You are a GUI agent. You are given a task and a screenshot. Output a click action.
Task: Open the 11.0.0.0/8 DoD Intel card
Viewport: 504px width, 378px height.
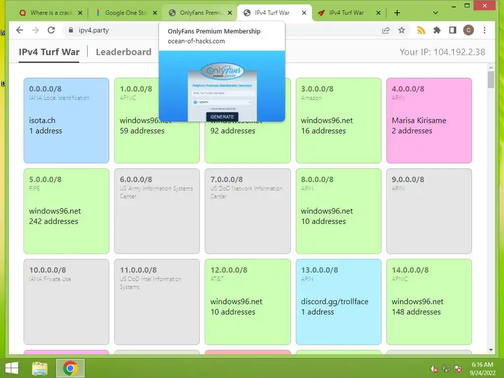(157, 302)
